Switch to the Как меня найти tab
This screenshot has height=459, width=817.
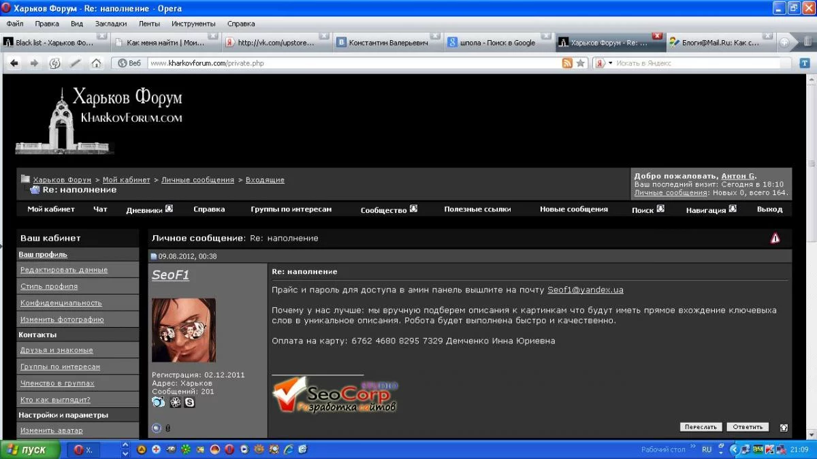(165, 42)
